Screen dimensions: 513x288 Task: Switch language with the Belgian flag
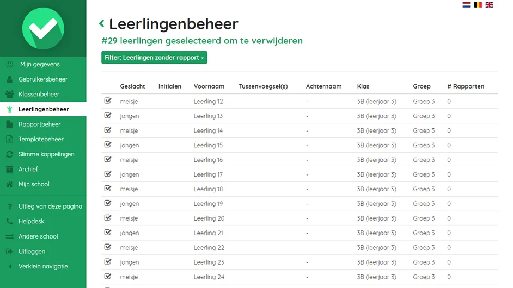click(x=478, y=4)
